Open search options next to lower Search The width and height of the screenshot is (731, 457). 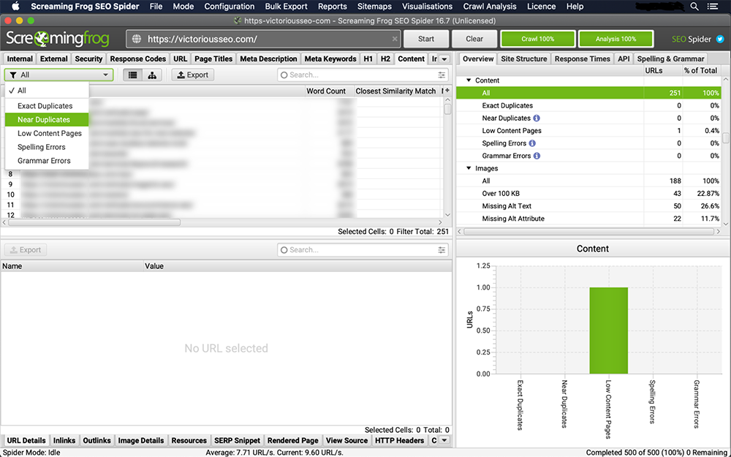pos(442,250)
